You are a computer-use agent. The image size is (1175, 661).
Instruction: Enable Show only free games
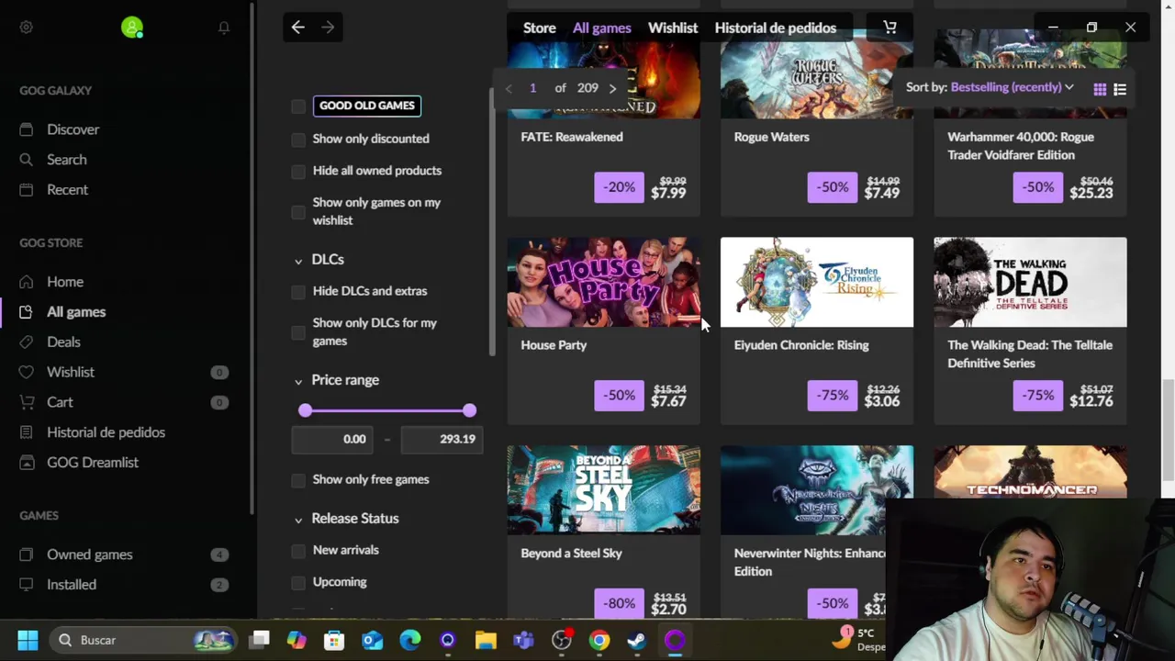click(x=298, y=480)
